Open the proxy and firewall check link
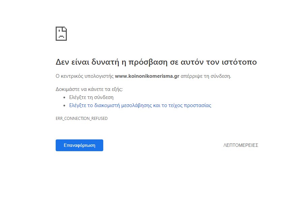This screenshot has width=302, height=198. (x=140, y=105)
